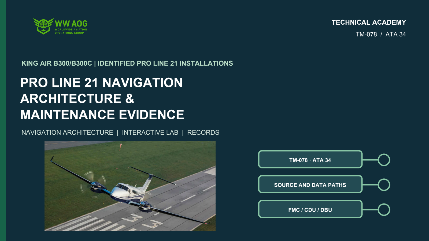429x241 pixels.
Task: Click WORLDWIDE AVIATION OPERATIONS GROUP tagline
Action: click(x=71, y=31)
